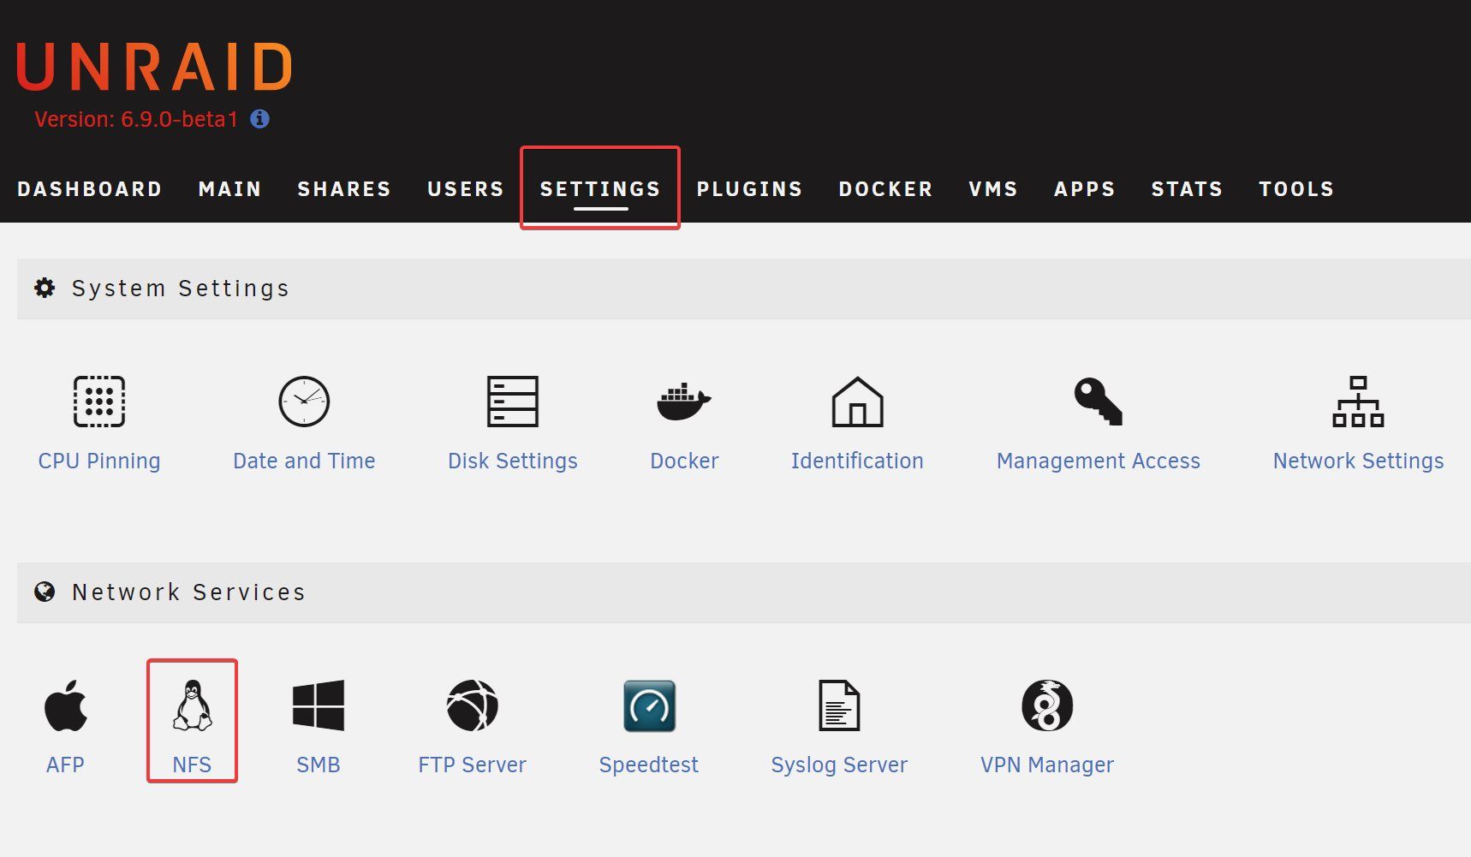The image size is (1471, 857).
Task: Click the Speedtest link label
Action: pyautogui.click(x=649, y=765)
